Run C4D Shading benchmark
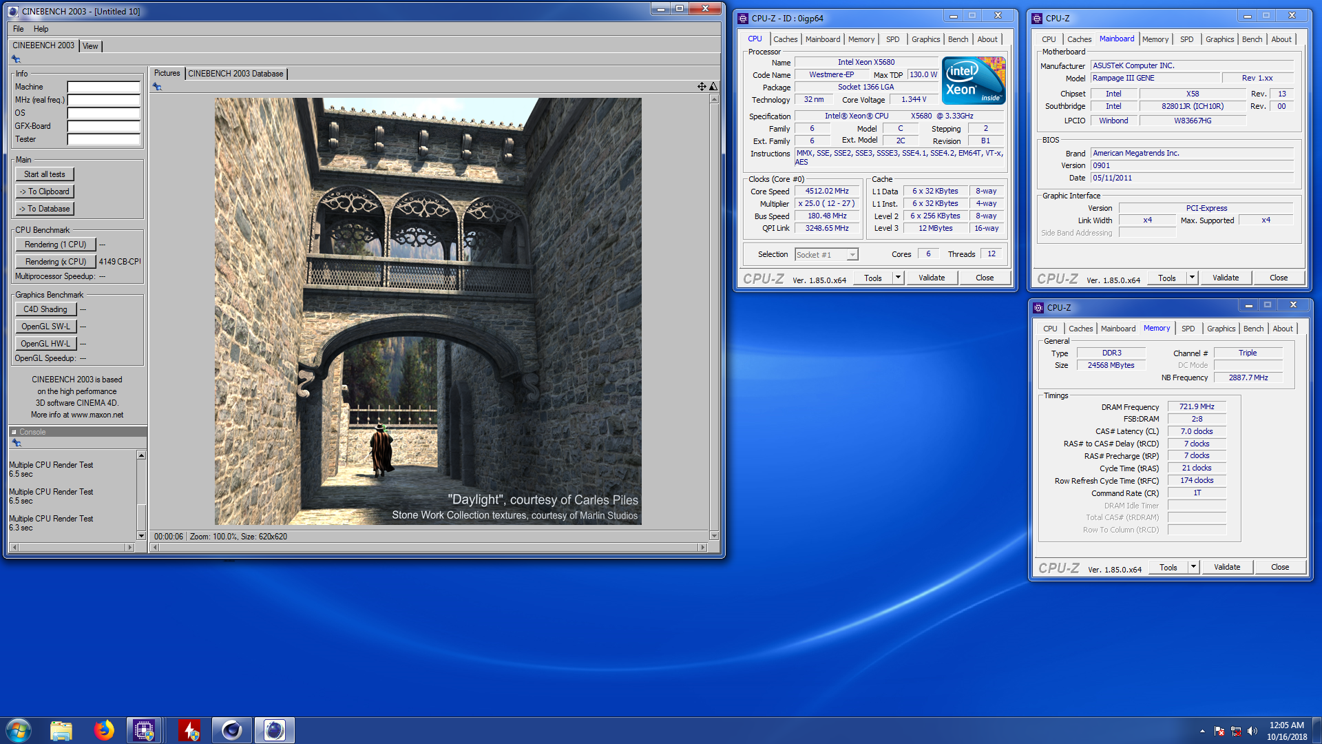Viewport: 1322px width, 744px height. pos(45,309)
